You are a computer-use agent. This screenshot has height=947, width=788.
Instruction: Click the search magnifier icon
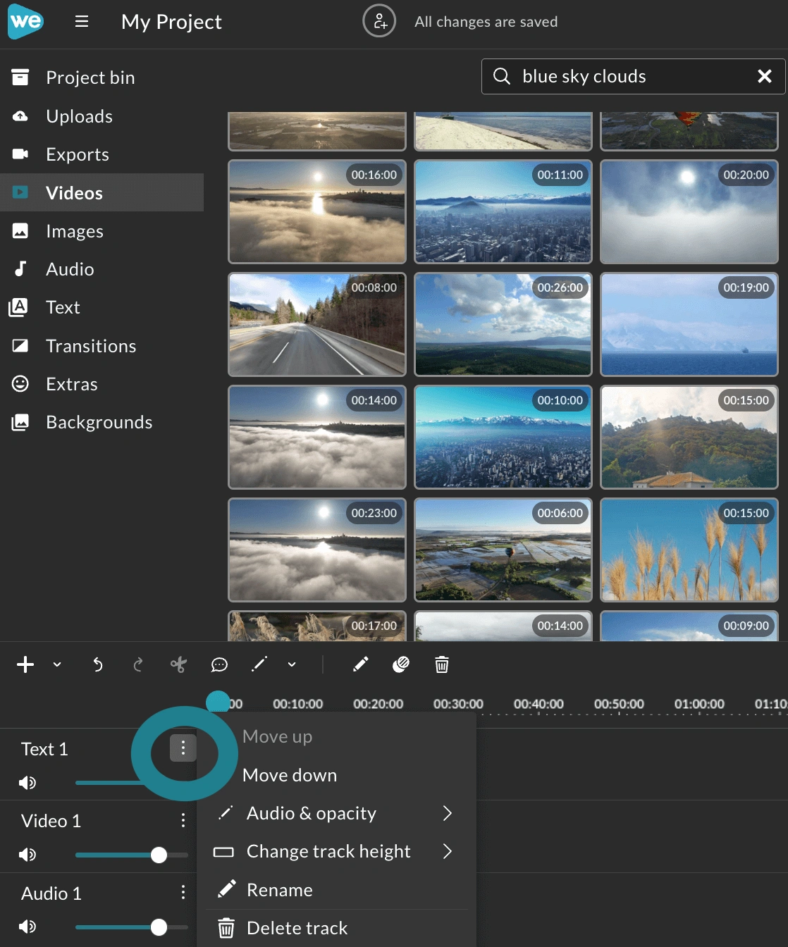point(501,76)
